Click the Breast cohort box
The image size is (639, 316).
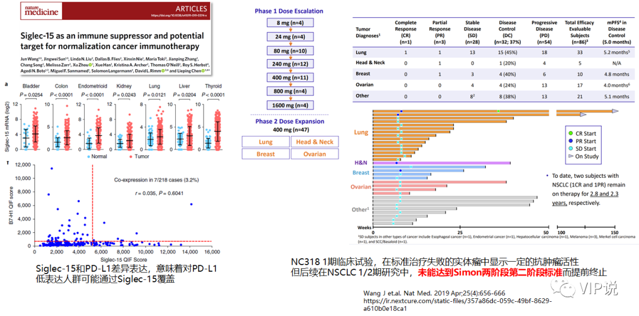(x=266, y=154)
